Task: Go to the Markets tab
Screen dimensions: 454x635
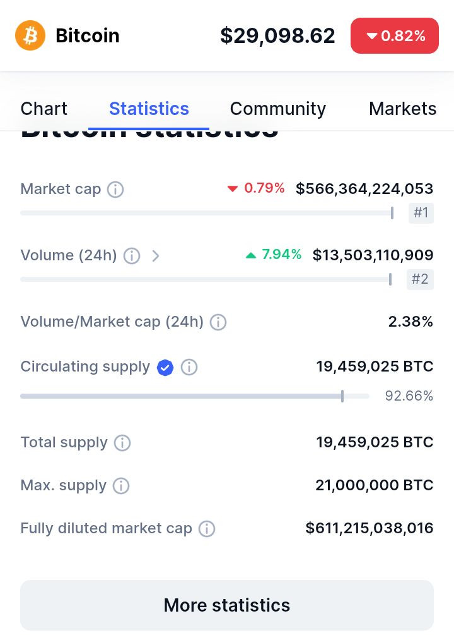Action: coord(403,109)
